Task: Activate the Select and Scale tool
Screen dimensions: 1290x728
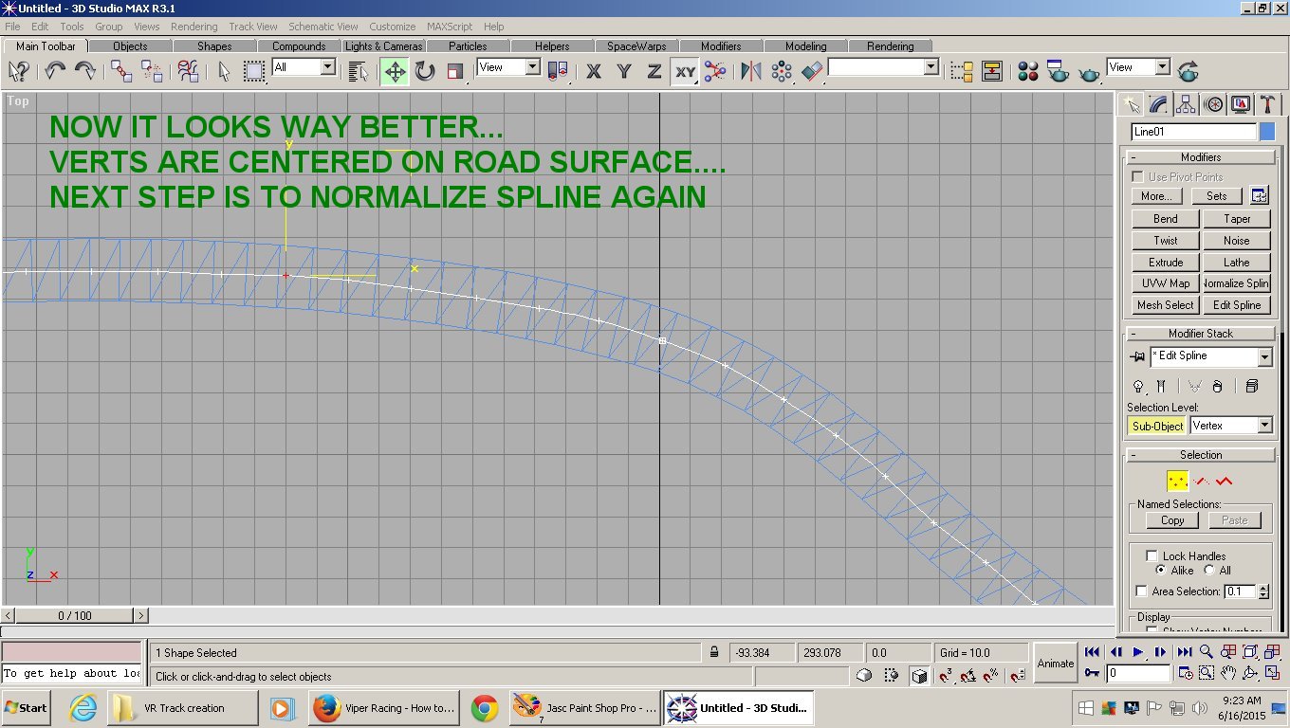Action: click(x=456, y=71)
